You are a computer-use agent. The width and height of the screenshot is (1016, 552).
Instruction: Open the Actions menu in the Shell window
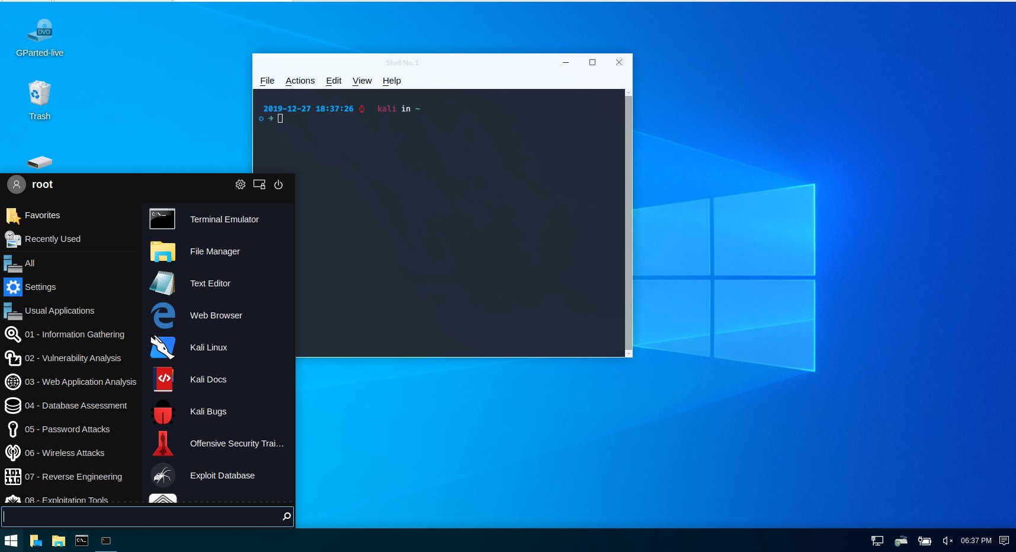[300, 81]
